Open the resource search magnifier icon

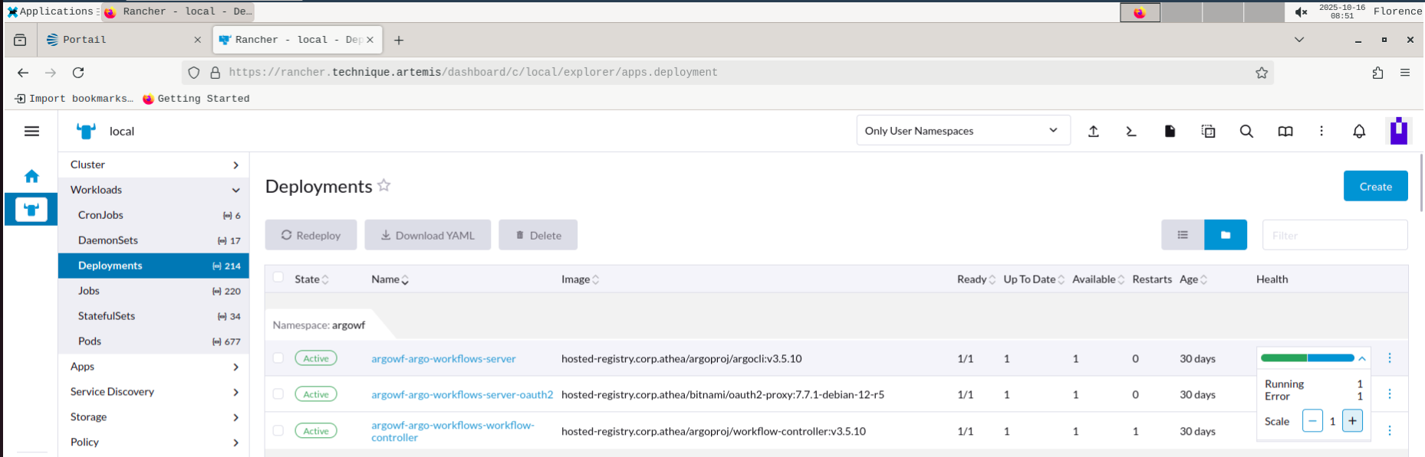[x=1246, y=132]
